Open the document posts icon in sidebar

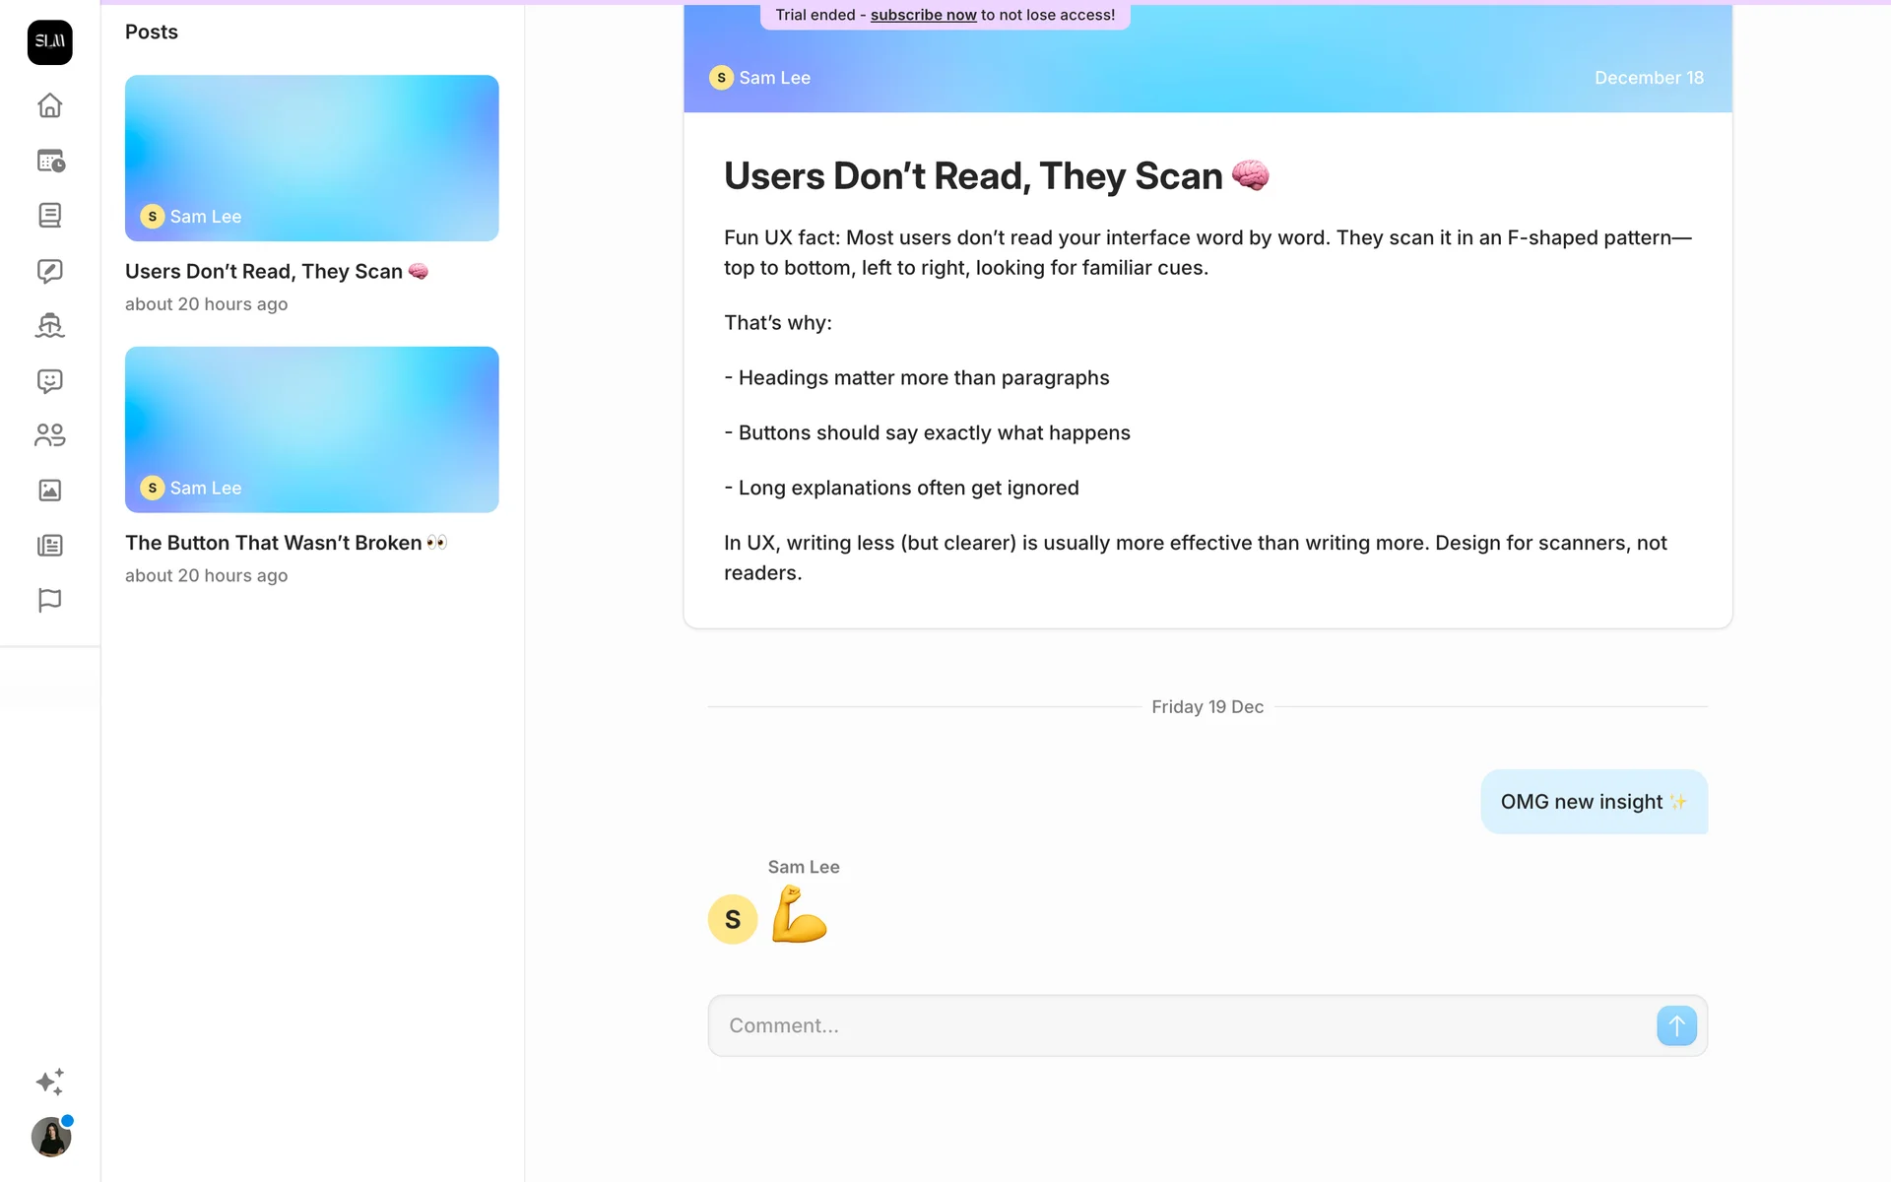tap(49, 216)
